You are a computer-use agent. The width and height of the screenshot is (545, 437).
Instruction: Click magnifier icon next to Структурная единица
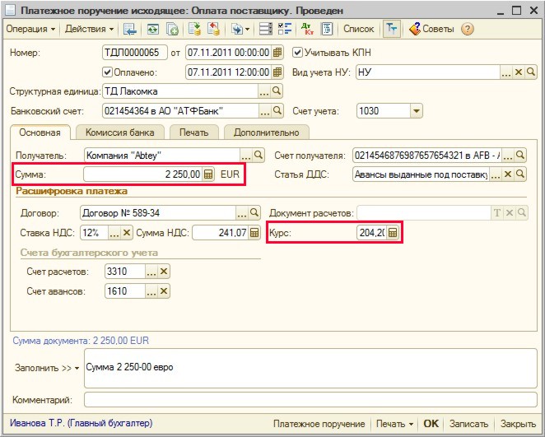point(277,91)
